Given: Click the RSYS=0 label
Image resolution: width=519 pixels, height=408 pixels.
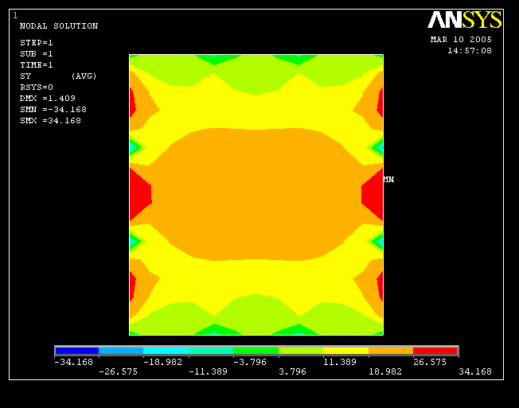Looking at the screenshot, I should [37, 87].
